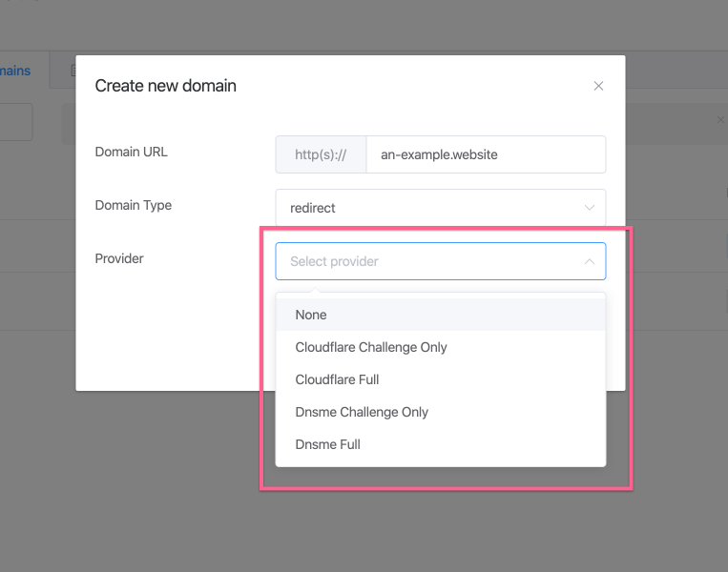The height and width of the screenshot is (572, 728).
Task: Click the Domain URL label
Action: pyautogui.click(x=131, y=152)
